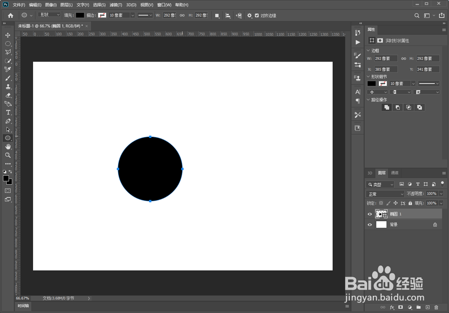Open the Timeline panel tab
Image resolution: width=449 pixels, height=313 pixels.
tap(23, 306)
